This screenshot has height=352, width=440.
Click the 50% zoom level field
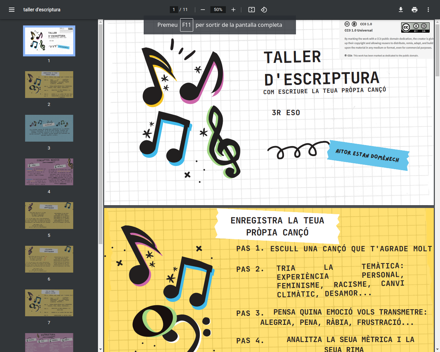(218, 10)
